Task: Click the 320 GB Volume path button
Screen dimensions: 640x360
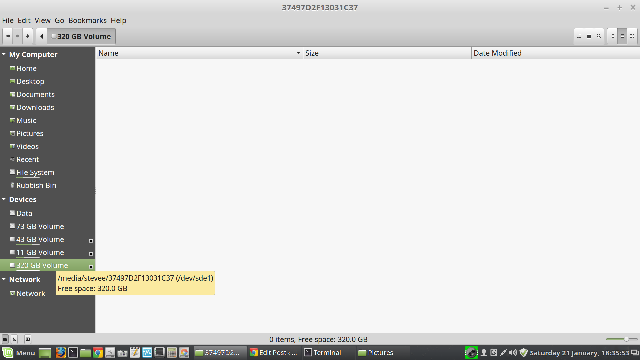Action: click(81, 36)
